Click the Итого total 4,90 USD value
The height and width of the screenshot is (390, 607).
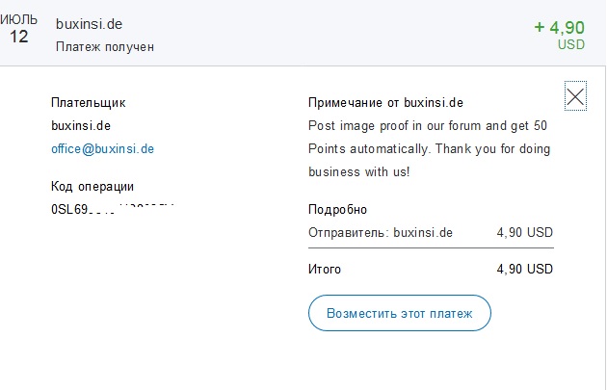(x=525, y=269)
